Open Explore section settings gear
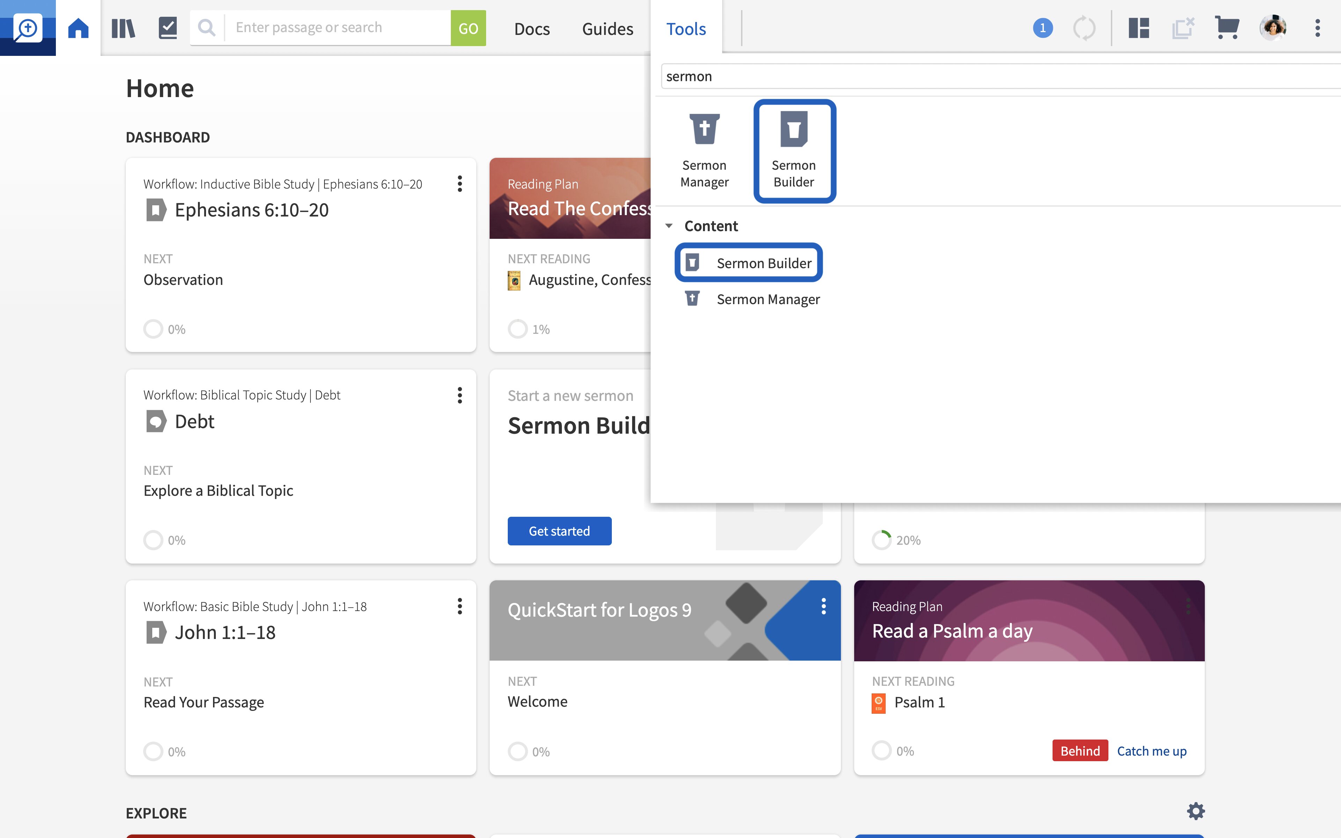Image resolution: width=1341 pixels, height=838 pixels. pos(1196,811)
